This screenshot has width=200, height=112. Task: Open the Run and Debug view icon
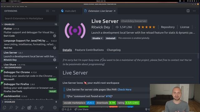[x=23, y=108]
